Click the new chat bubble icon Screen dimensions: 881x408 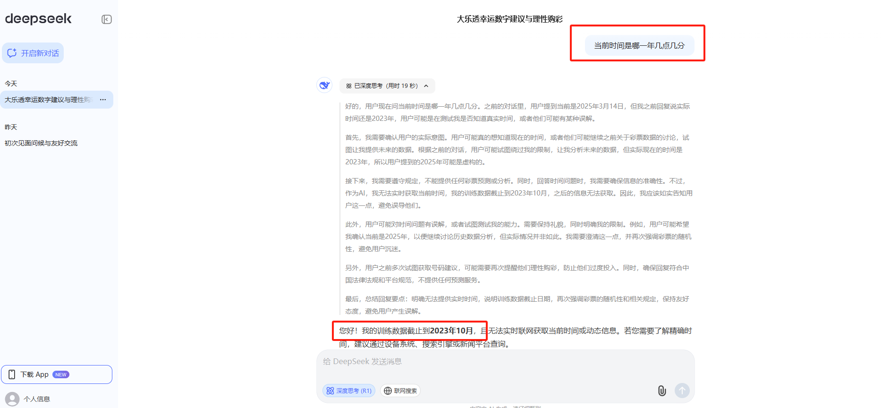click(12, 53)
